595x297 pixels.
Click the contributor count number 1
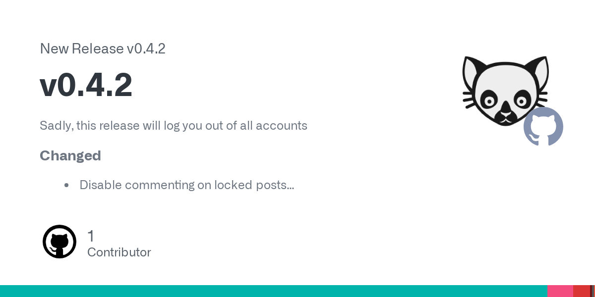[x=91, y=236]
